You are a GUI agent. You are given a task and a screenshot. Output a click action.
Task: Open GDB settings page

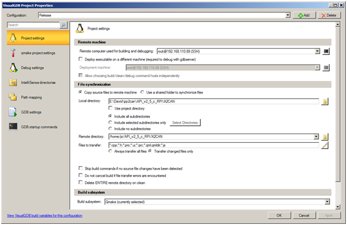coord(38,112)
